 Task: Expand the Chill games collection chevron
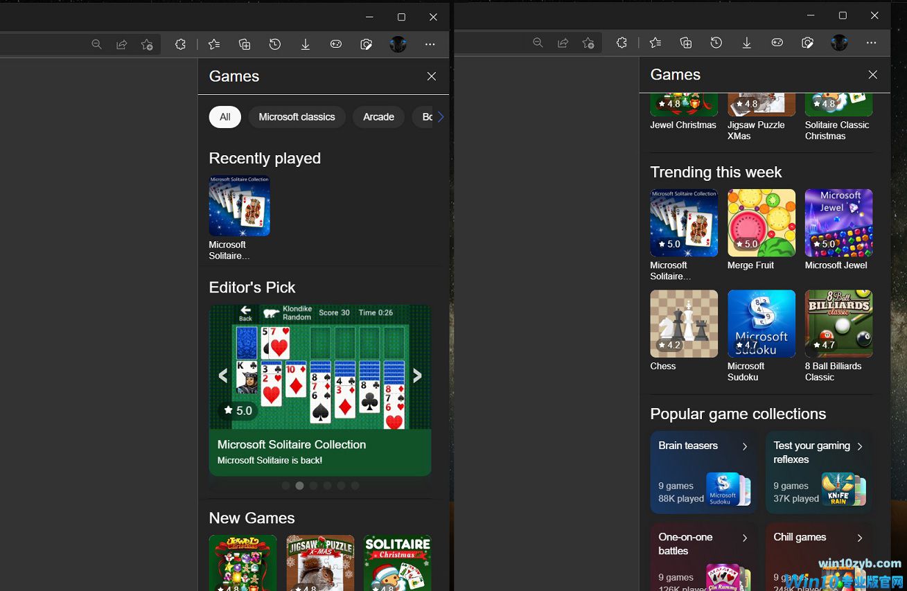coord(860,538)
